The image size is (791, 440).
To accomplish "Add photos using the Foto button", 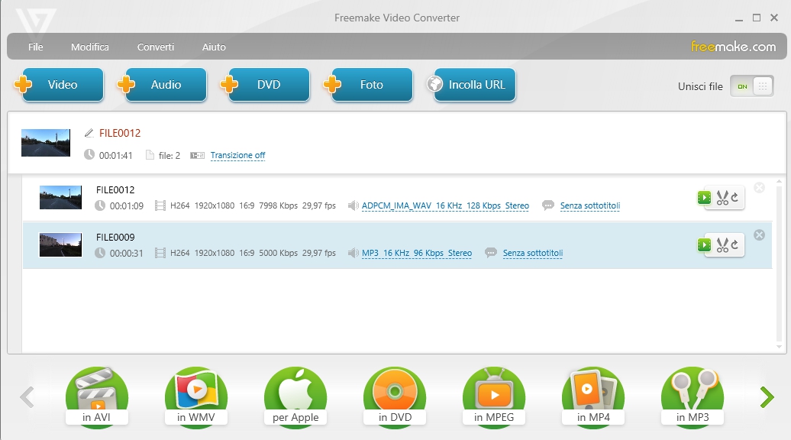I will [370, 85].
